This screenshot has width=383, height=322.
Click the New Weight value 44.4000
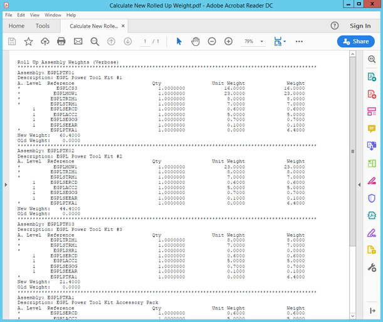[x=70, y=208]
